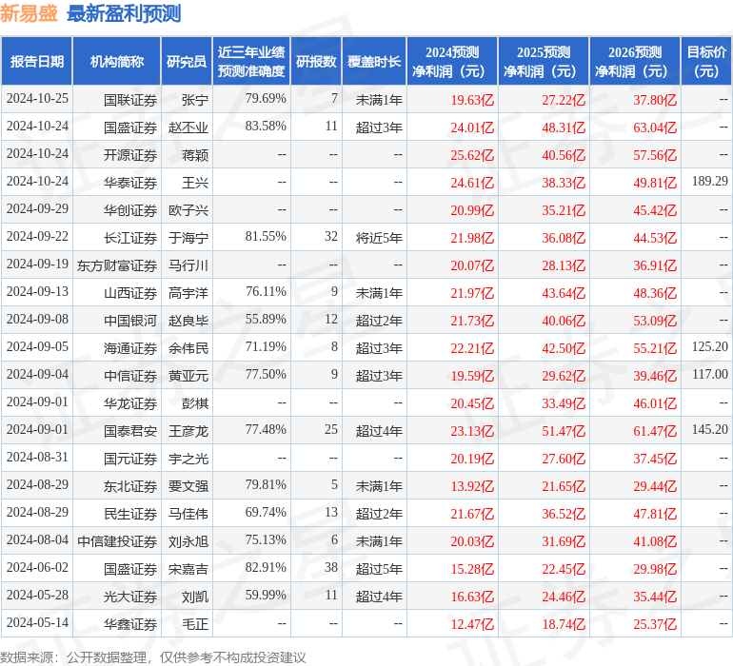The image size is (733, 666).
Task: Click the 2024-10-25 report date cell
Action: click(x=37, y=99)
